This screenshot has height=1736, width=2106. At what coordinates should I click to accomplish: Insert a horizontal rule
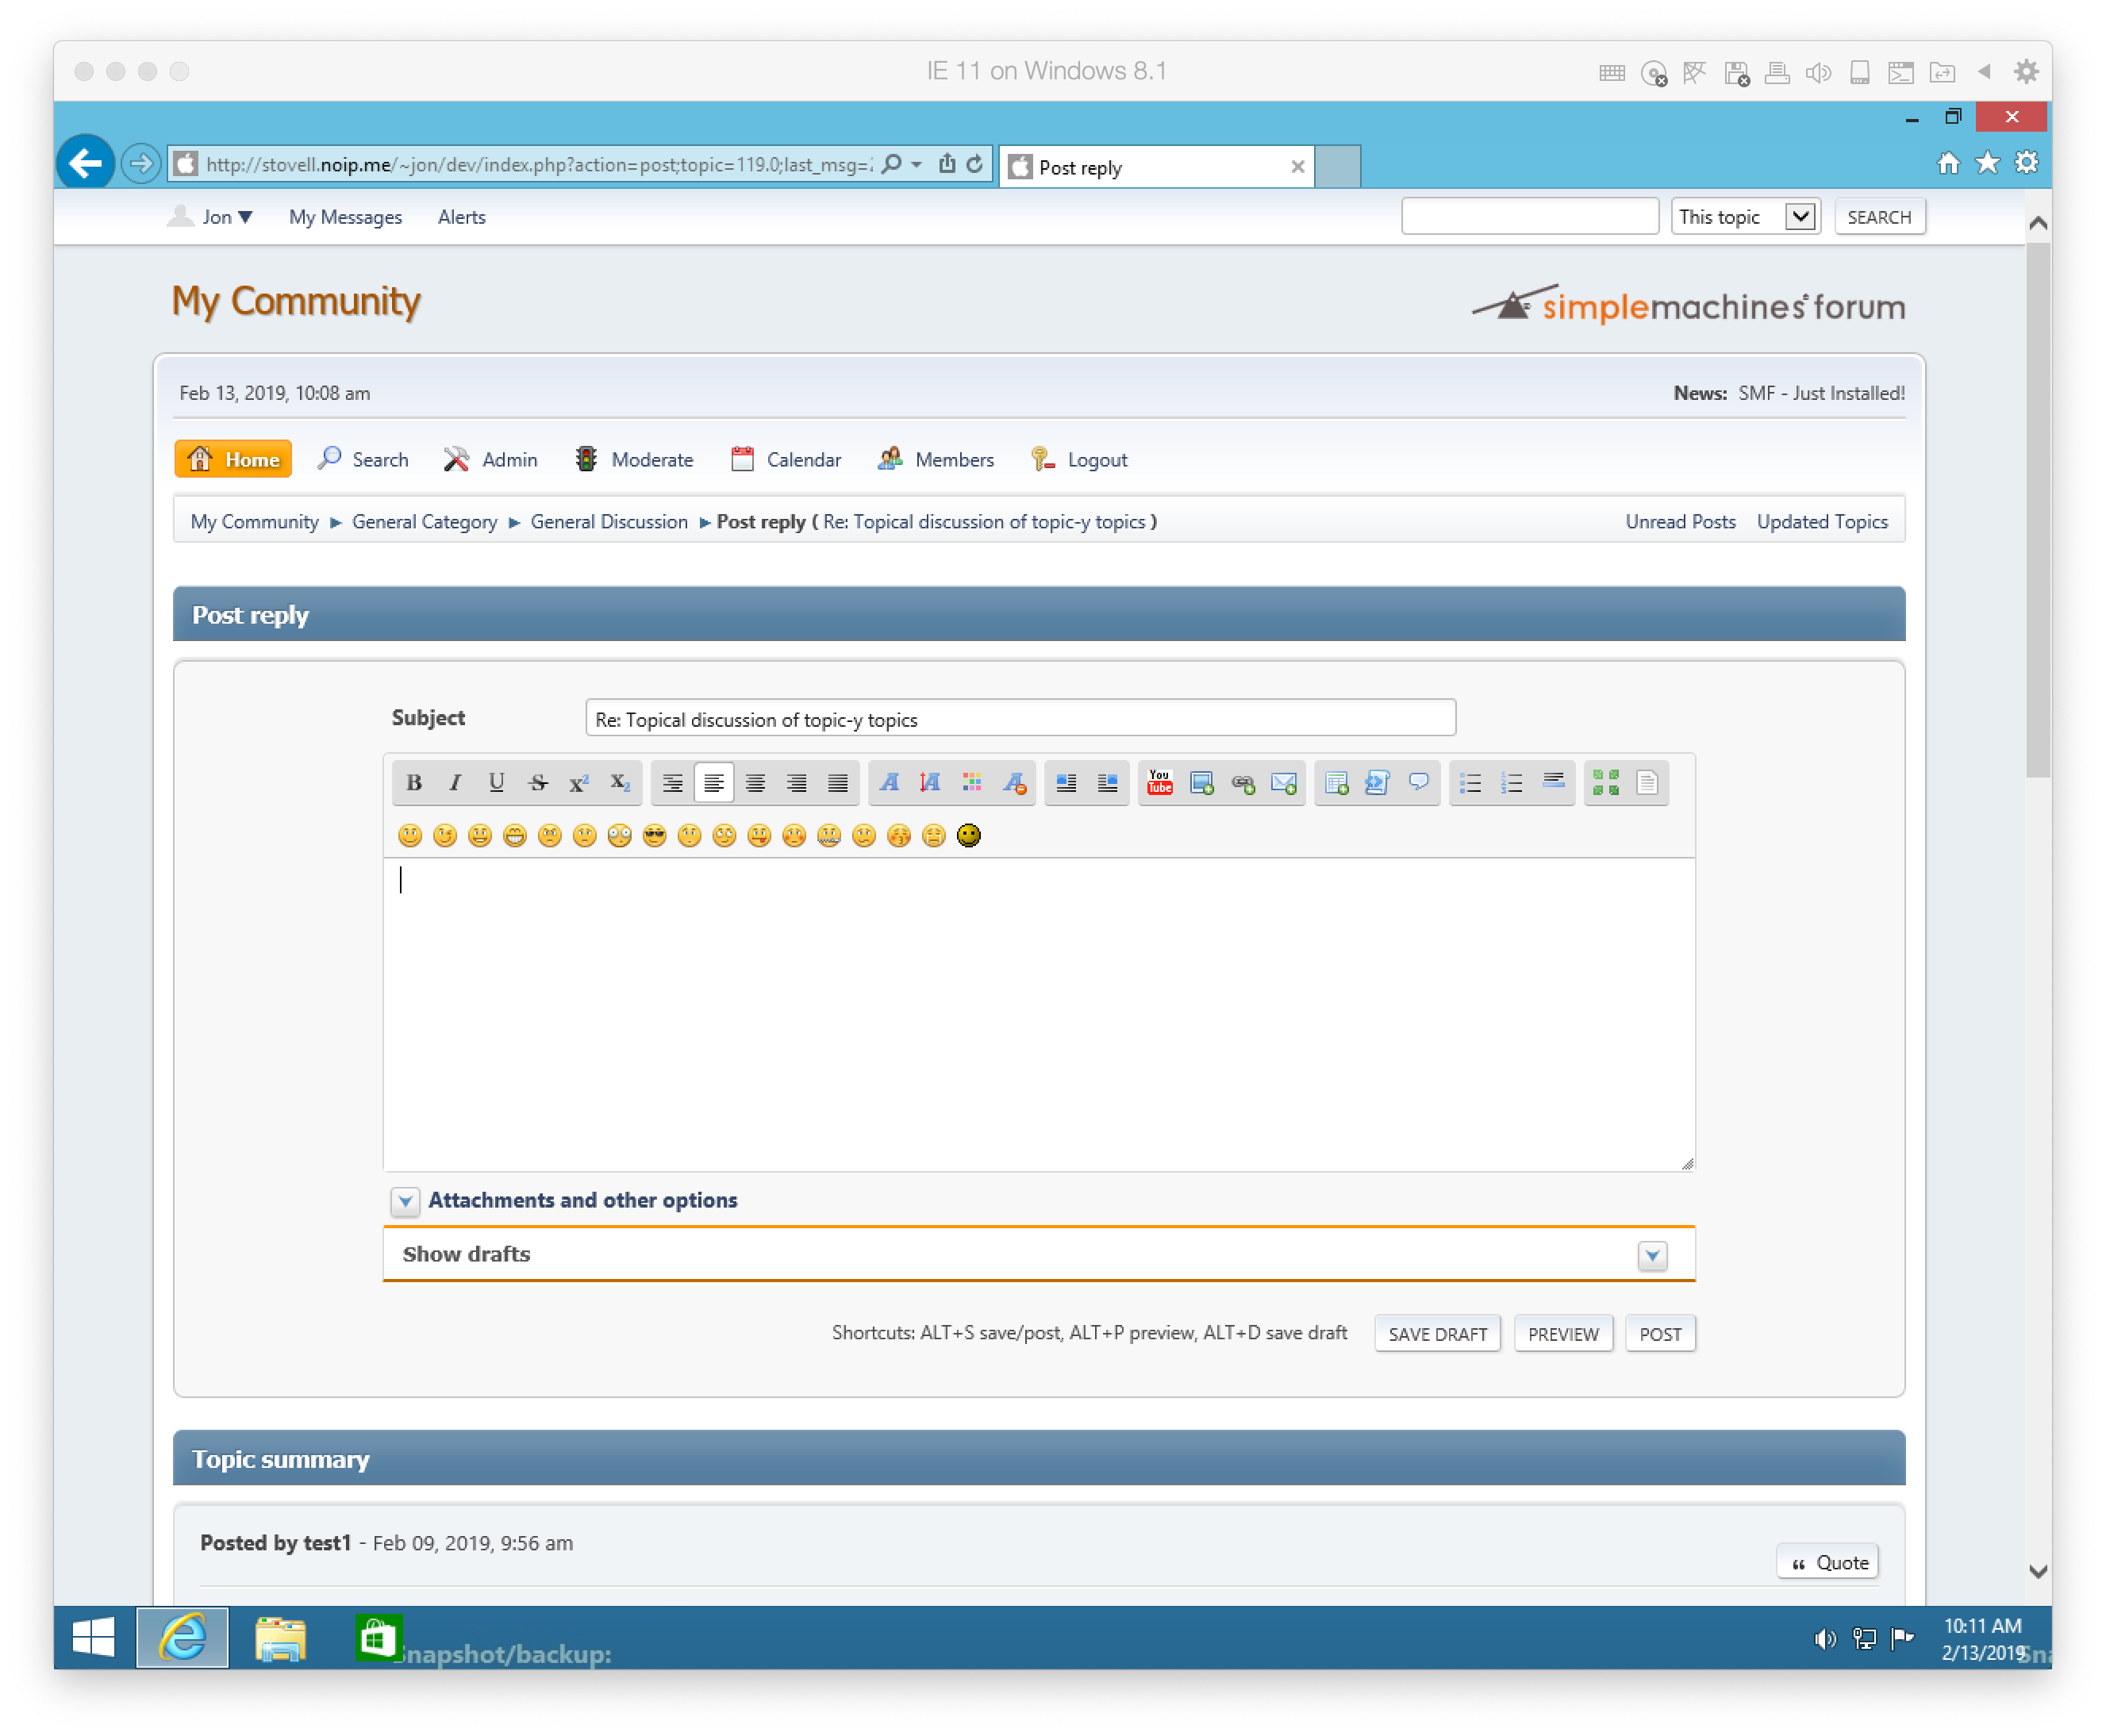1553,782
